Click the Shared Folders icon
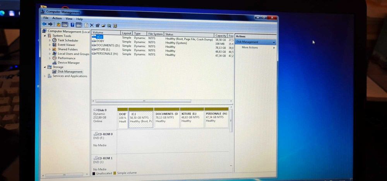Screen dimensions: 387x181 [55, 49]
